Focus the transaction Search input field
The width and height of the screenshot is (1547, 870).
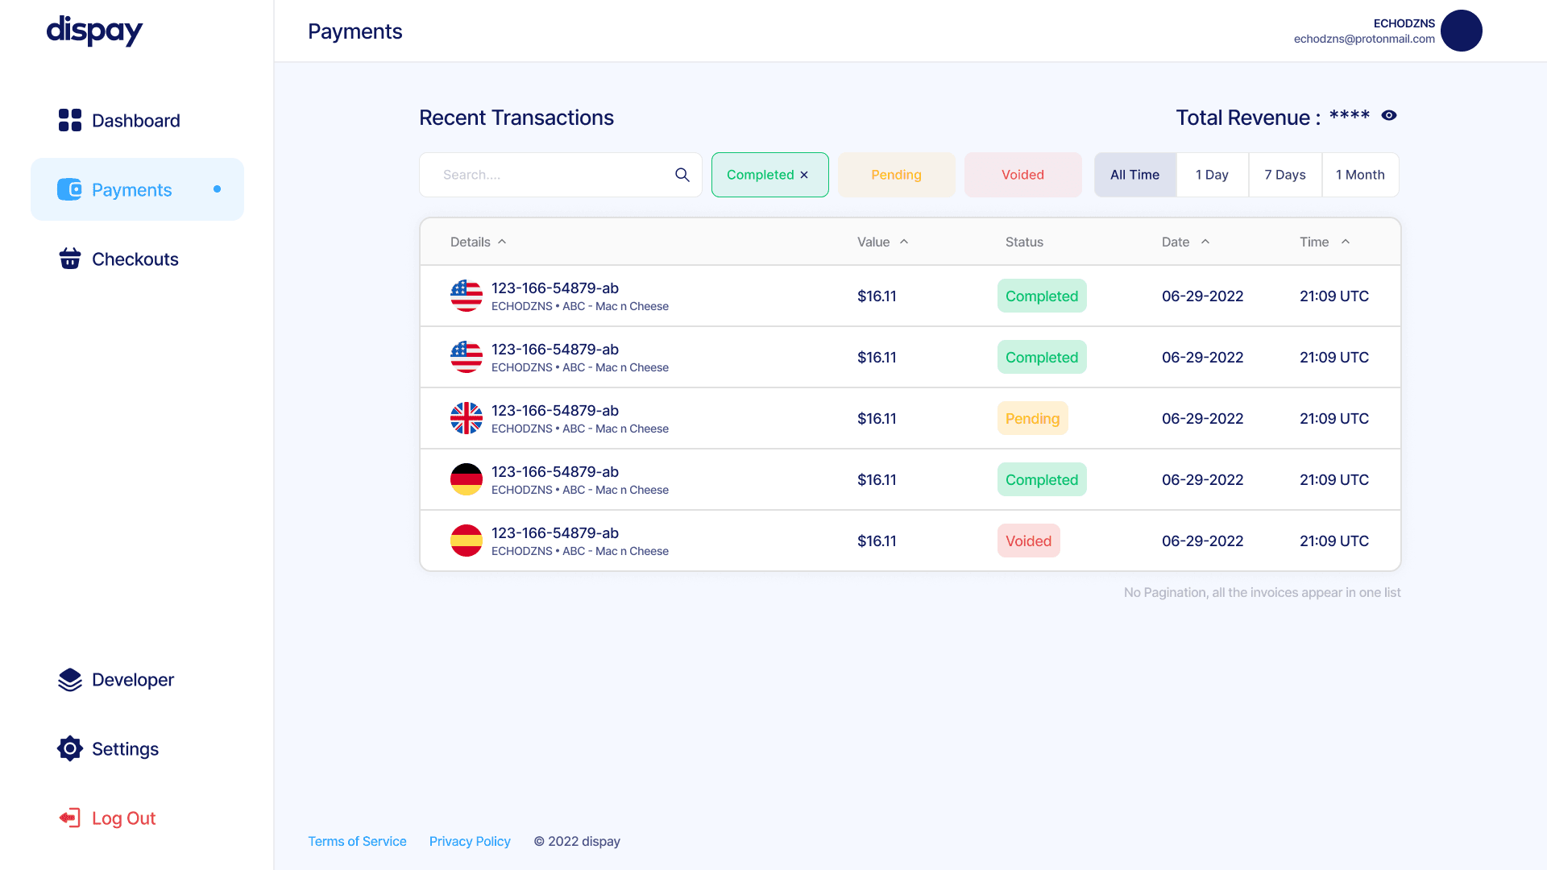pos(548,175)
